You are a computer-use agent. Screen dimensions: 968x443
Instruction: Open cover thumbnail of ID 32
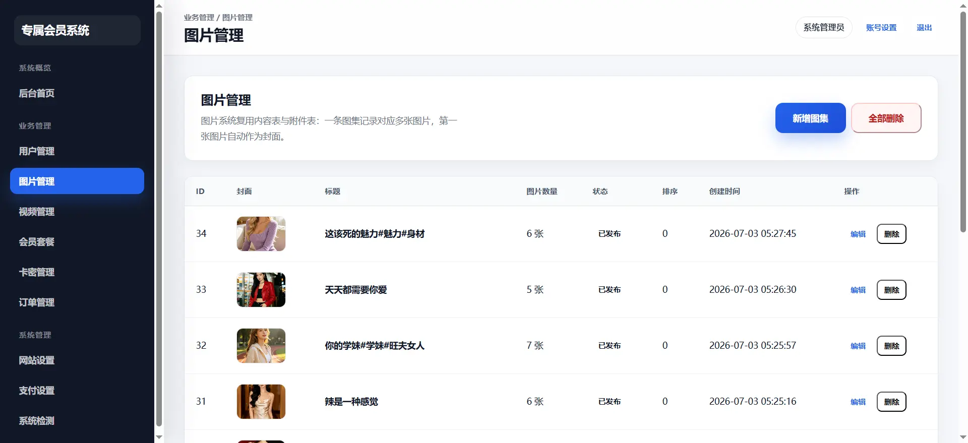[261, 346]
